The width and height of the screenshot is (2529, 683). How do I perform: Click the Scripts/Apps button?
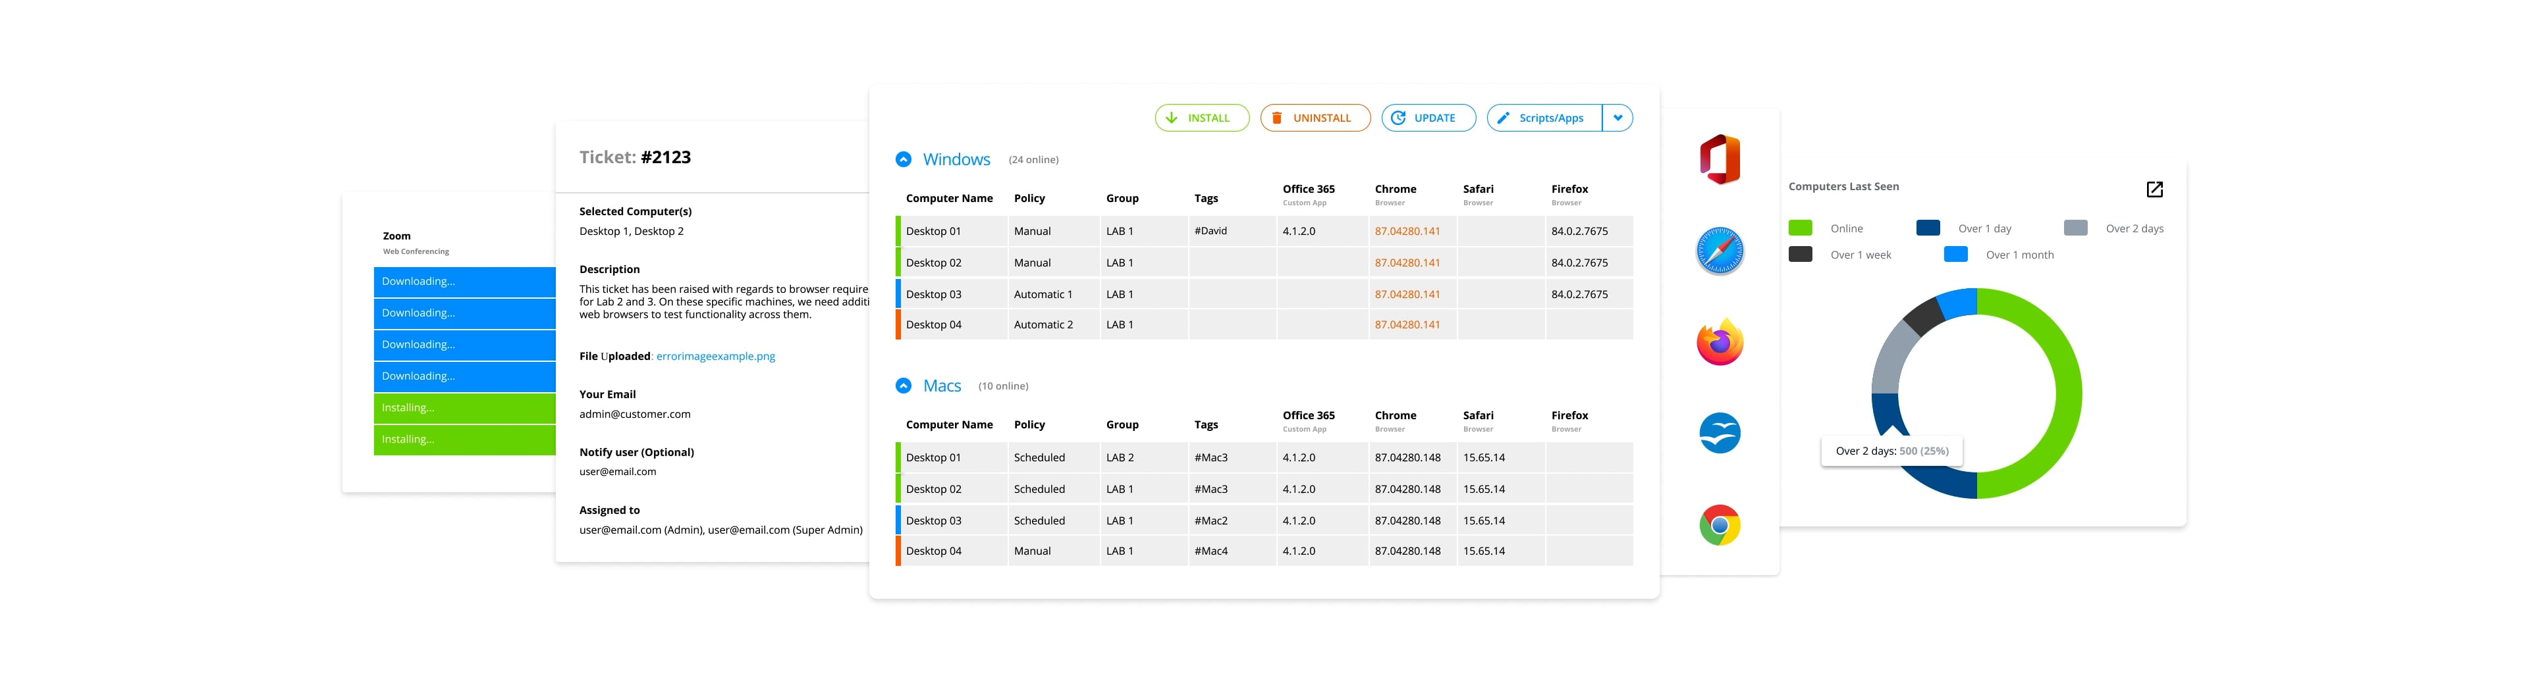[x=1544, y=118]
